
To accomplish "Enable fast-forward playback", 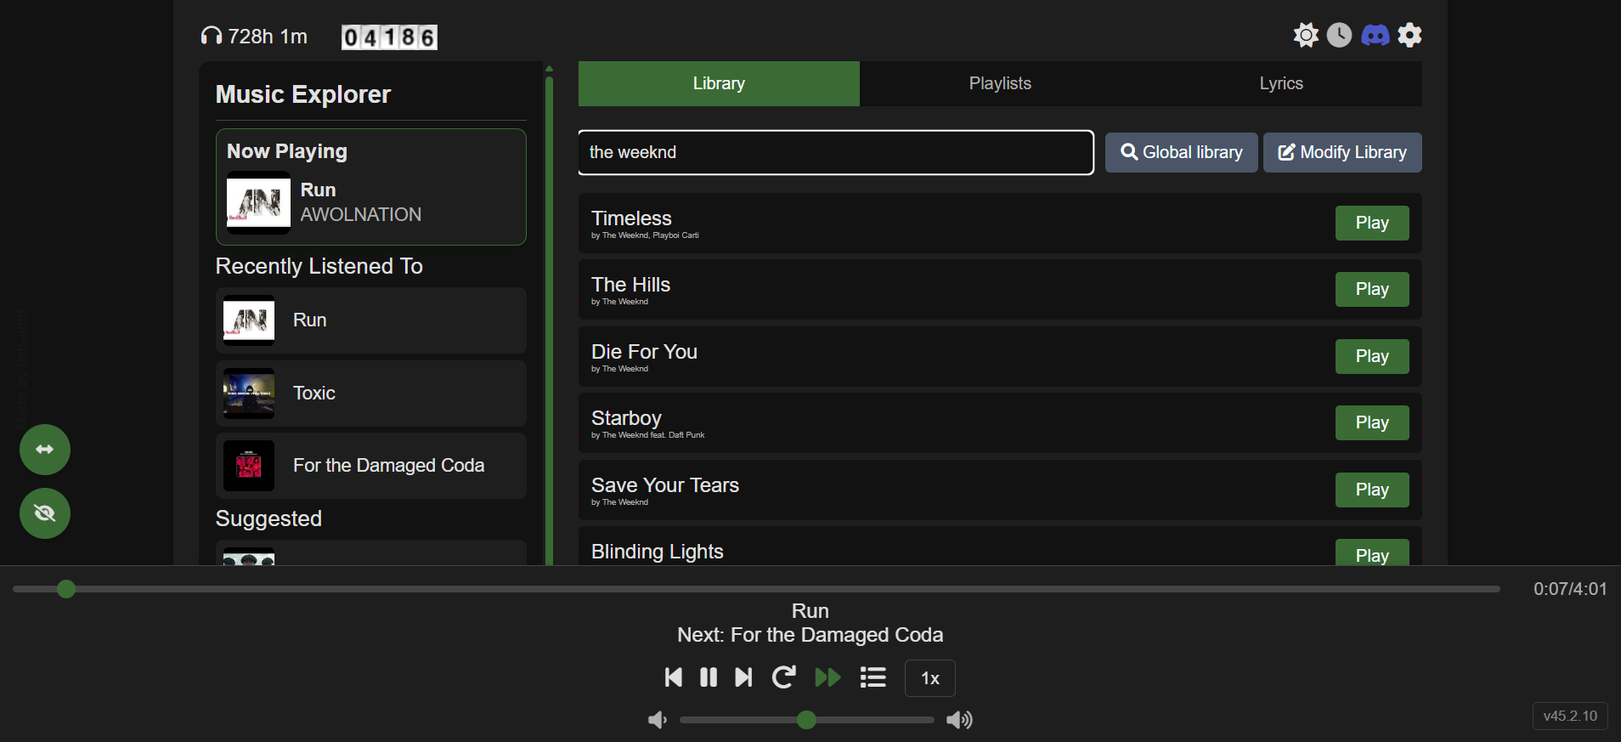I will coord(827,677).
